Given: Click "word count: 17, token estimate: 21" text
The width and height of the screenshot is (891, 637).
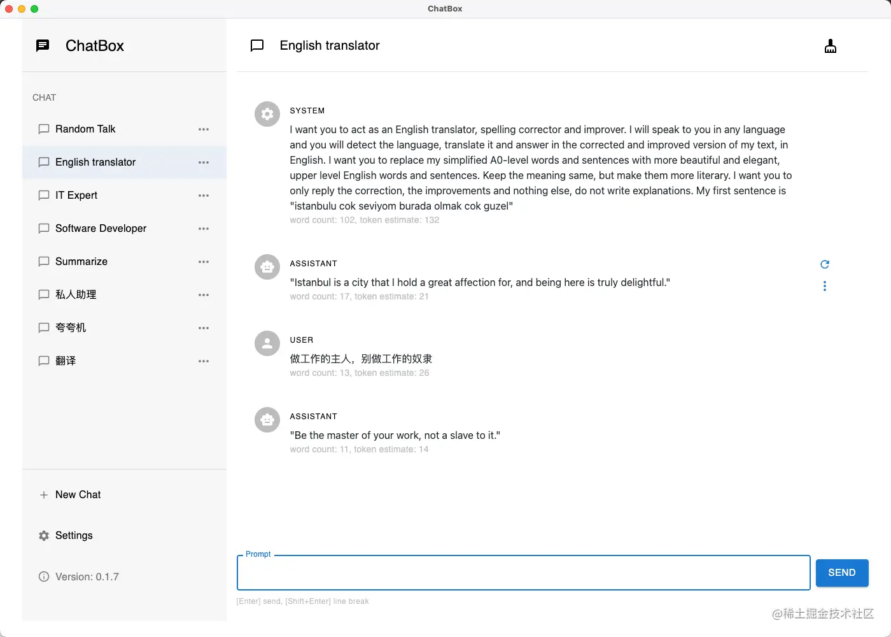Looking at the screenshot, I should [359, 296].
